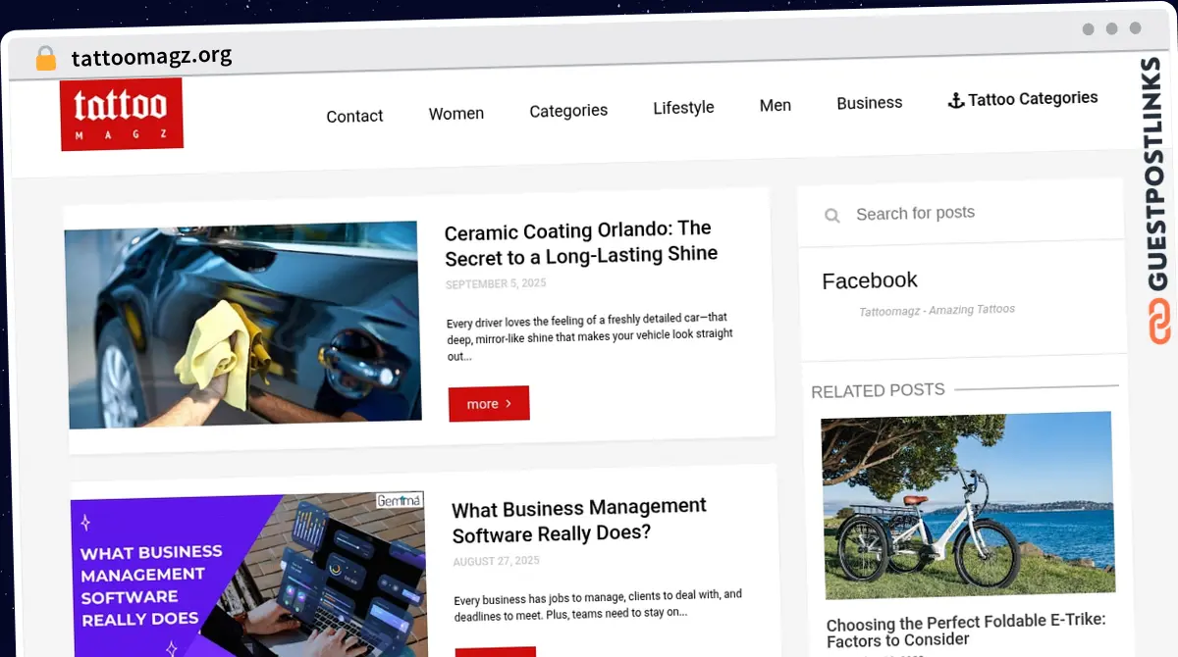Click the Tattoomagz - Amazing Tattoos Facebook link
Image resolution: width=1178 pixels, height=657 pixels.
pos(937,310)
